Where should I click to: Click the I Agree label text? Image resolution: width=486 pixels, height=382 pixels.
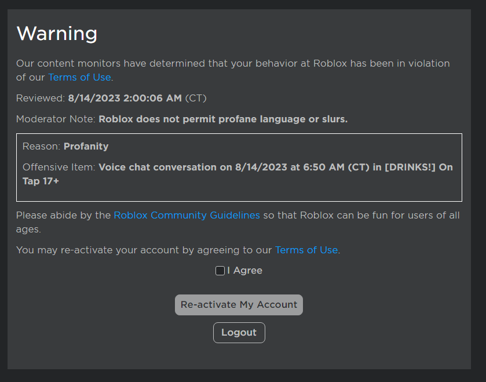click(x=245, y=271)
